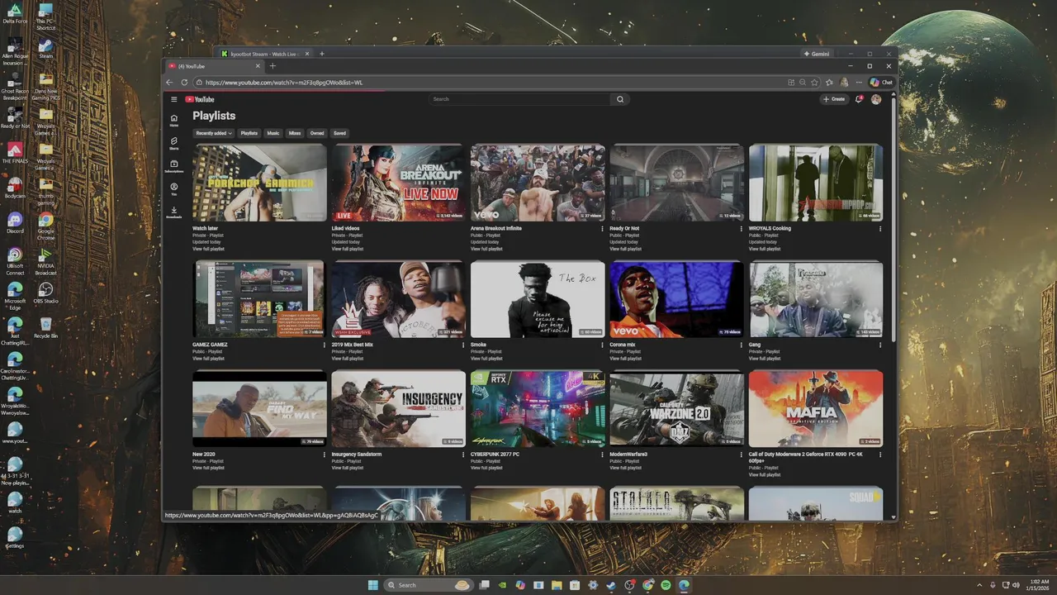Select OBS Studio desktop icon

coord(46,293)
